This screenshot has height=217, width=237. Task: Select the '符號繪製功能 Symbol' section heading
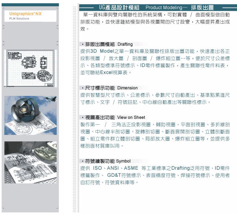point(108,161)
